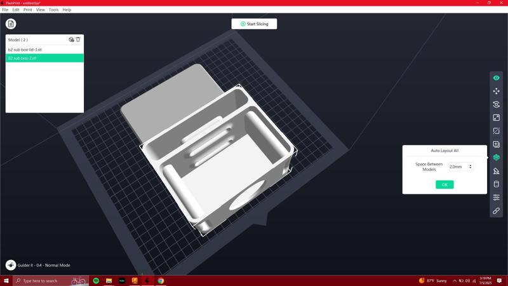Select the cylinder shape tool

point(496,184)
